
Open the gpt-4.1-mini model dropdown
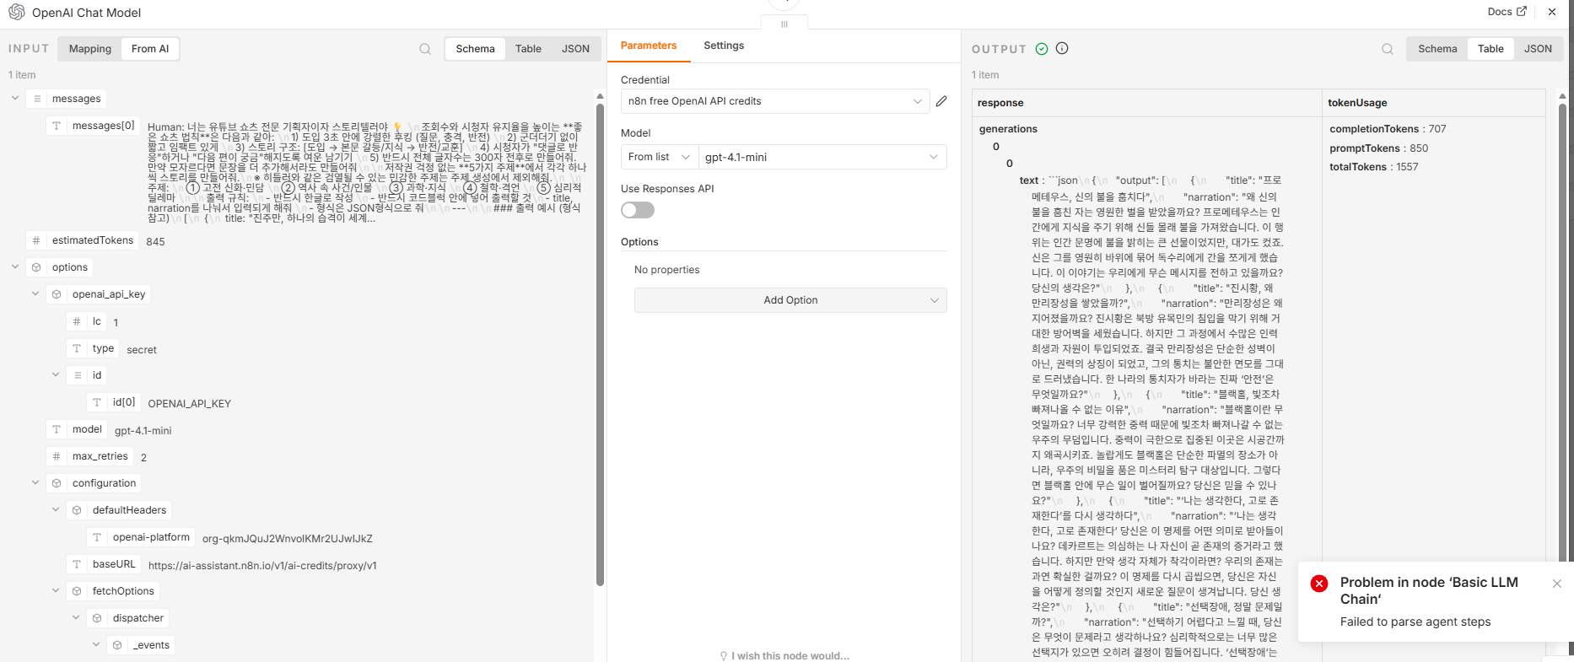[822, 157]
